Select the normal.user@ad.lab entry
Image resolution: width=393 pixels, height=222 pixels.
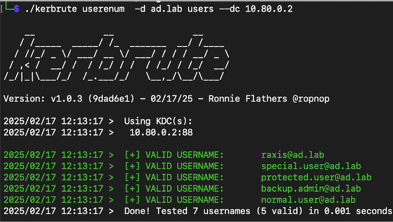[x=308, y=200]
